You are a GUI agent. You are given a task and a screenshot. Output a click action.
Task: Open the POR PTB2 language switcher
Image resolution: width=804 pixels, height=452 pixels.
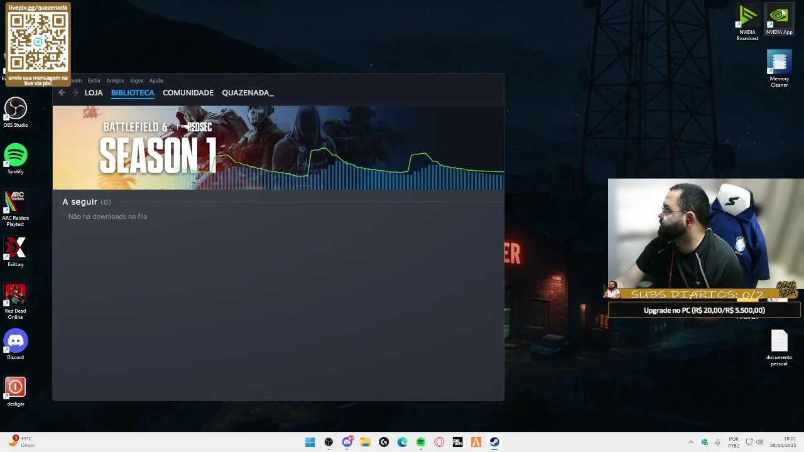click(x=734, y=442)
